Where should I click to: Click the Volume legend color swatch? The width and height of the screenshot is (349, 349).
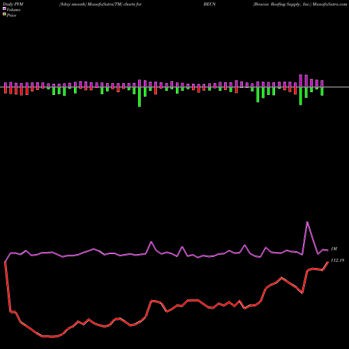[x=4, y=9]
